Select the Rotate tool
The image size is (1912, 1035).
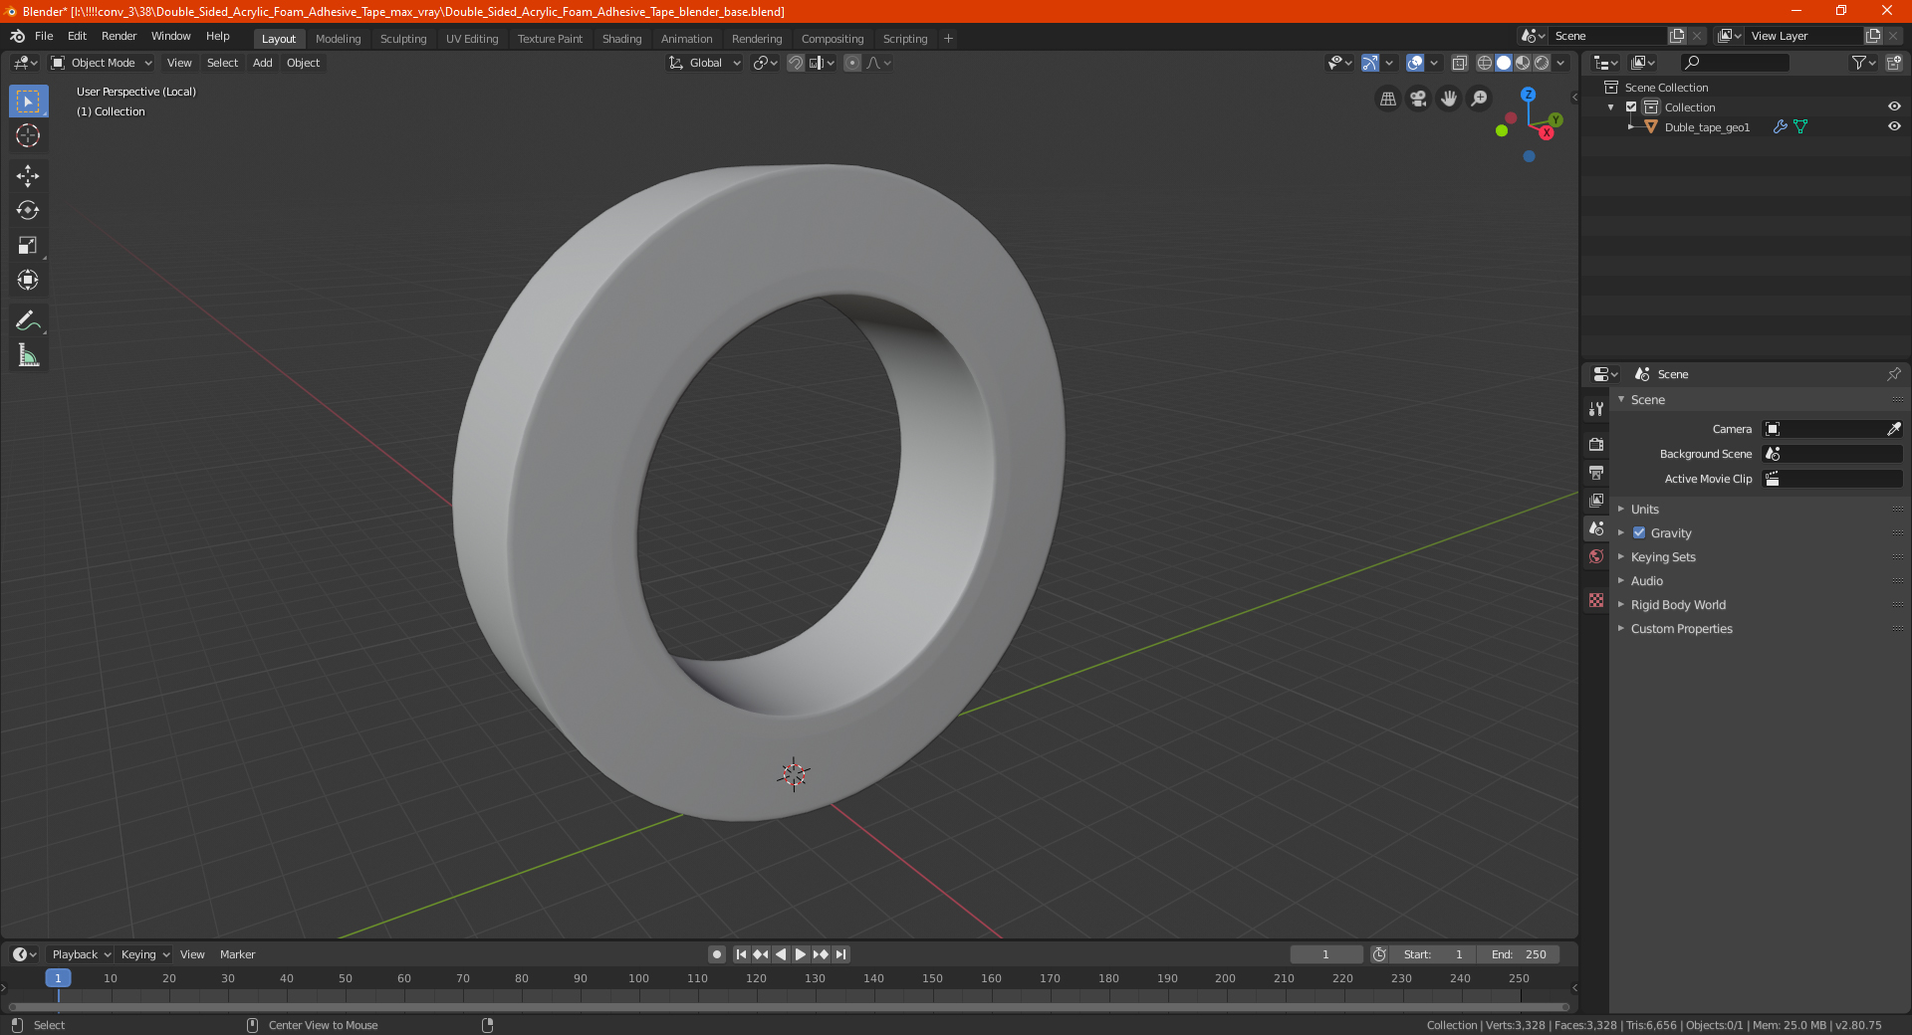pyautogui.click(x=28, y=211)
